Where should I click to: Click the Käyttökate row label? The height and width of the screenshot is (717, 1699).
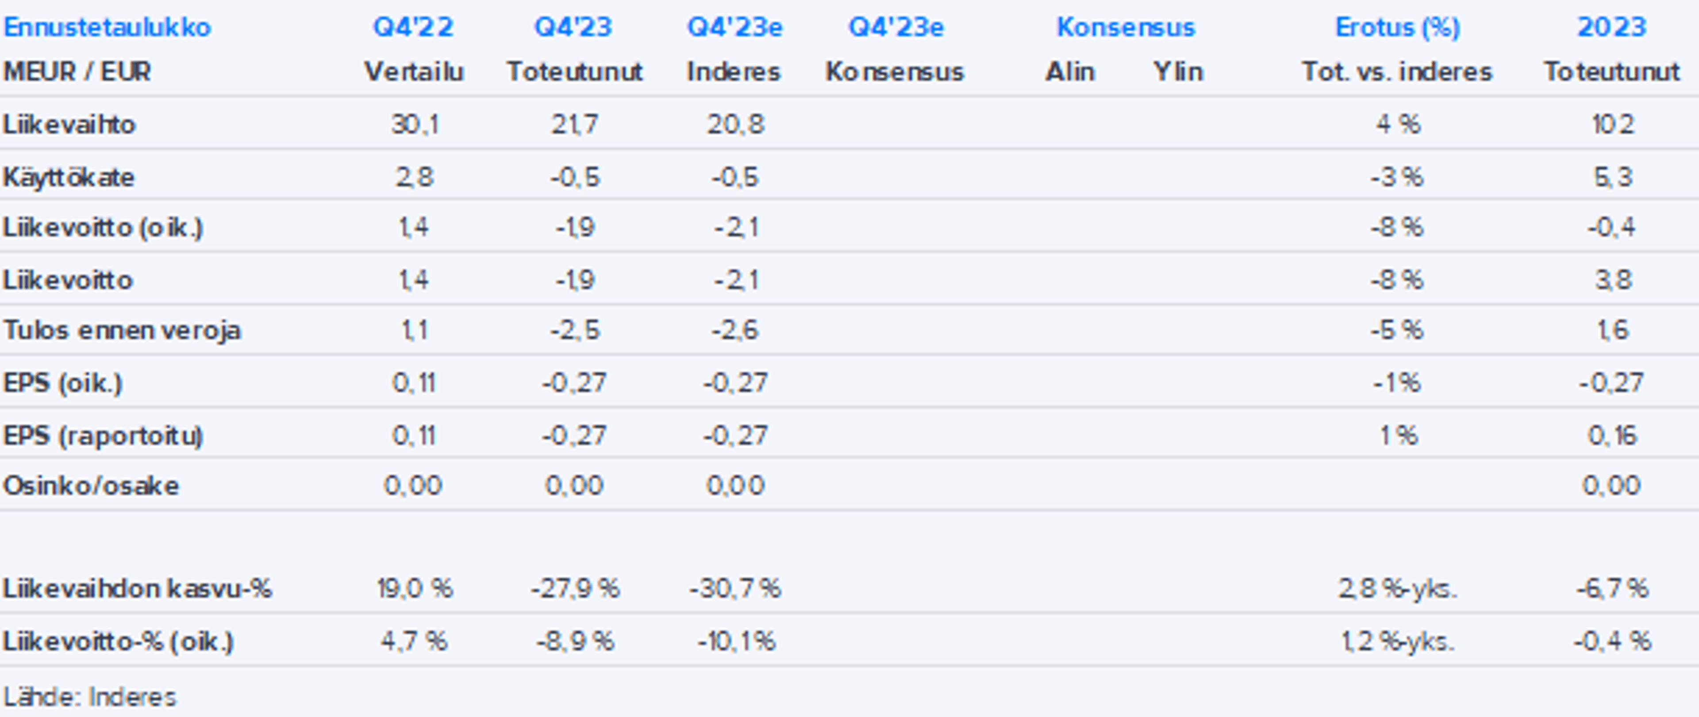pos(69,177)
